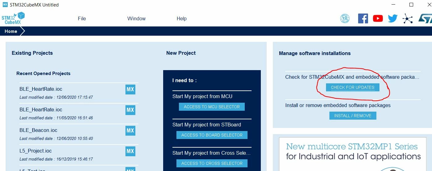Click ACCESS TO MCU SELECTOR button

click(x=212, y=107)
